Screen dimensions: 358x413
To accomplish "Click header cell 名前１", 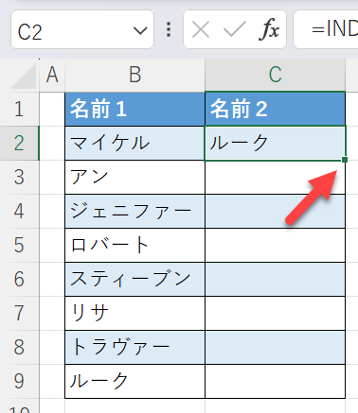I will tap(134, 109).
